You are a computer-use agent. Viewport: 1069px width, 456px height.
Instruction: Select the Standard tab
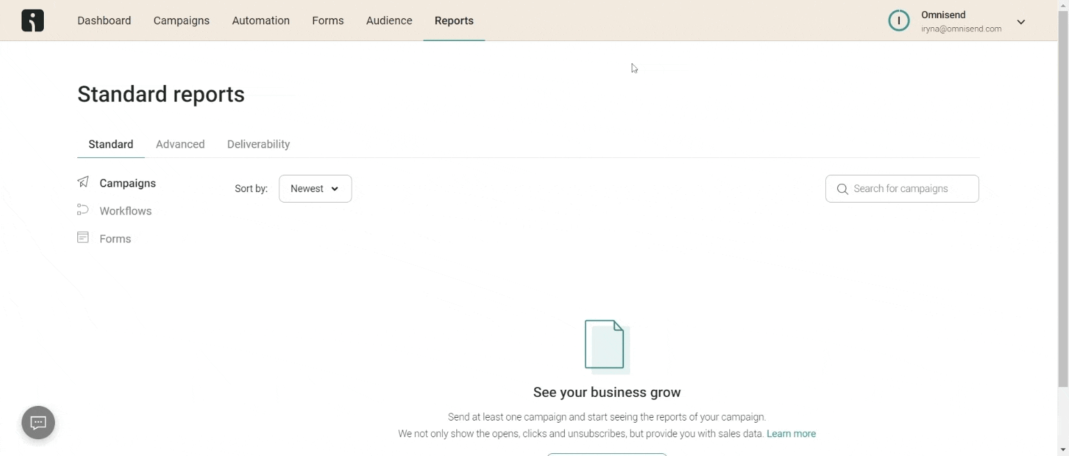[110, 144]
